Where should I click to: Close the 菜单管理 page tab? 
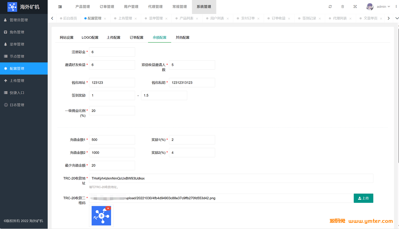[x=166, y=18]
